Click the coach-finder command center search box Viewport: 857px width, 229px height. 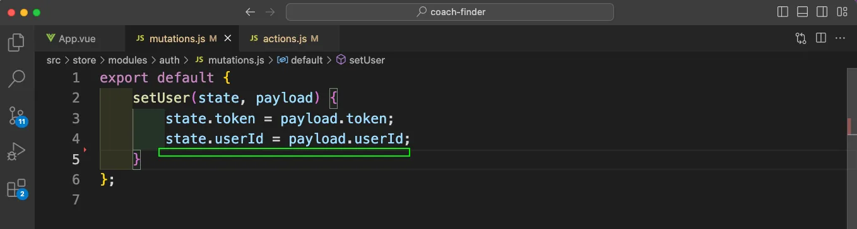coord(450,11)
